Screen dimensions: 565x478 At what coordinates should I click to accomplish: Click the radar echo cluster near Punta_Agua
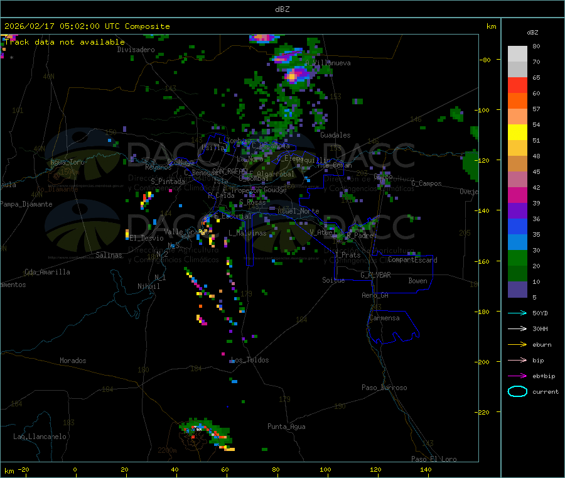208,433
